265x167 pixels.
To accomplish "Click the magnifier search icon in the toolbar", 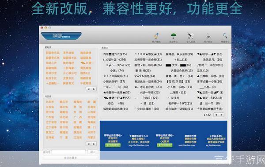I will (225, 36).
